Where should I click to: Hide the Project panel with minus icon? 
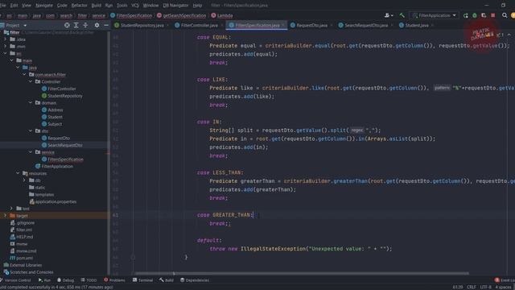click(105, 25)
